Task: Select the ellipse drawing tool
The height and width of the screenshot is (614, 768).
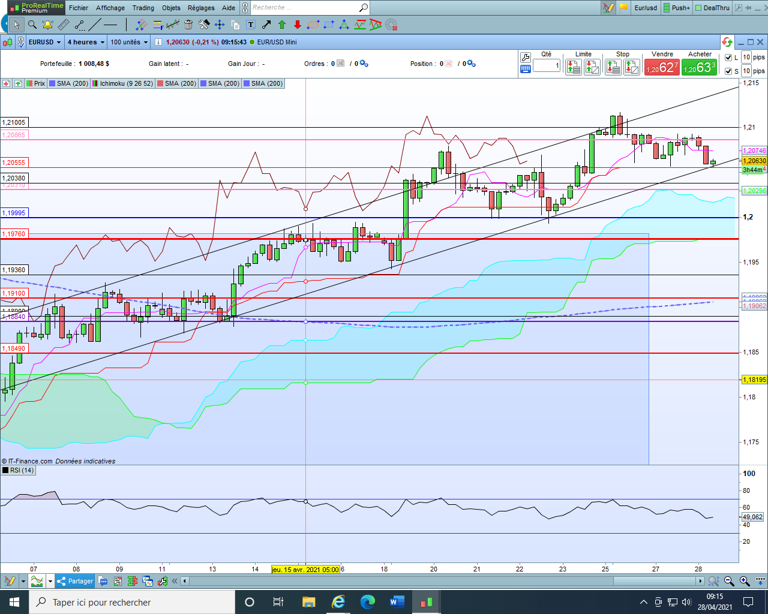Action: tap(313, 25)
